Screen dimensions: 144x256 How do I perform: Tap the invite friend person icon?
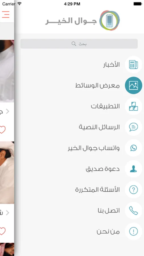pyautogui.click(x=133, y=169)
